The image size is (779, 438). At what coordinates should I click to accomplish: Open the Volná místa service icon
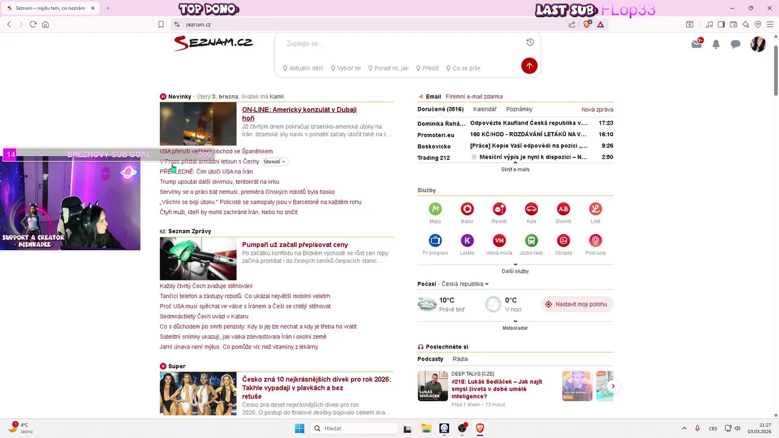[x=499, y=240]
